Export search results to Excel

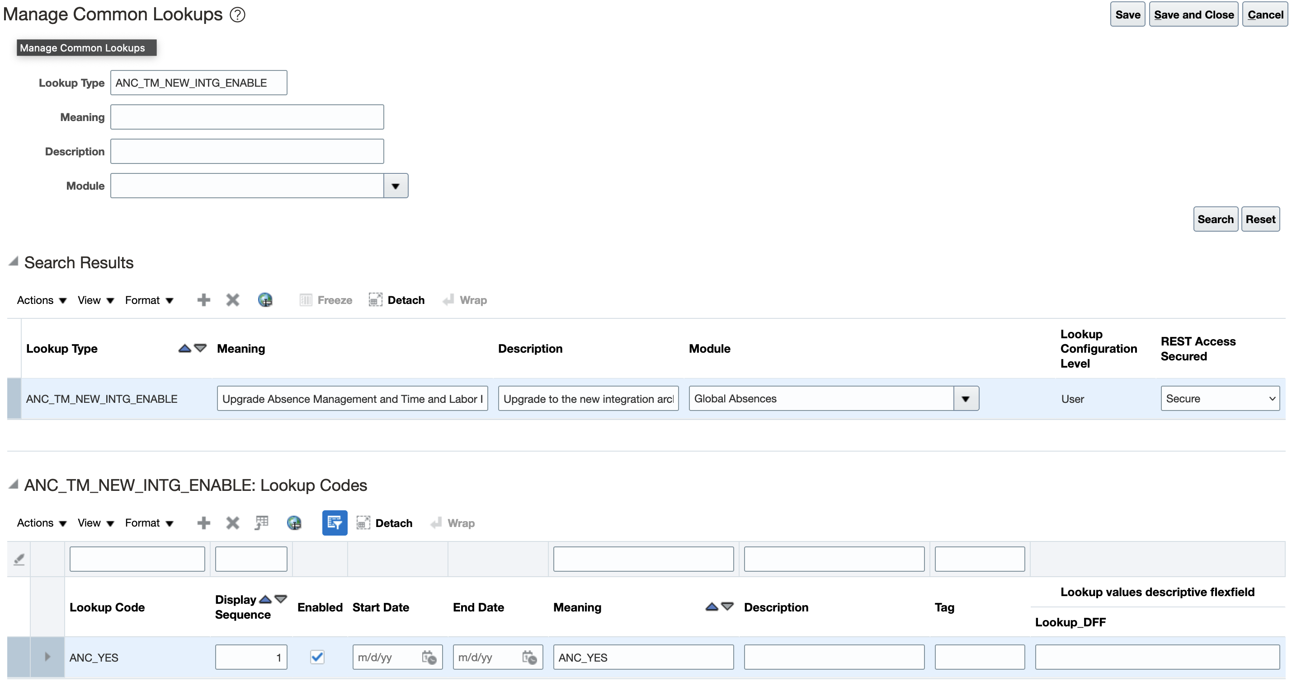(265, 300)
